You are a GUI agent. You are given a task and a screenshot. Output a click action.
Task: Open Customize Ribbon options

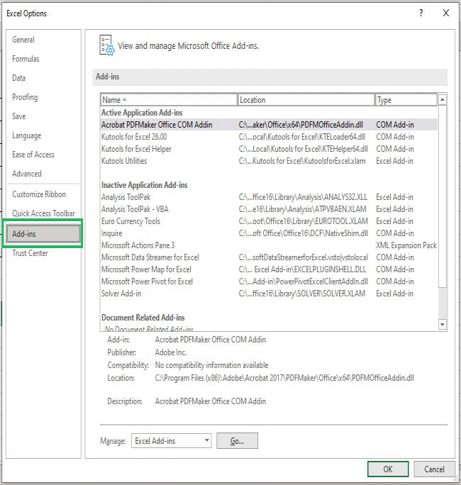pos(39,194)
